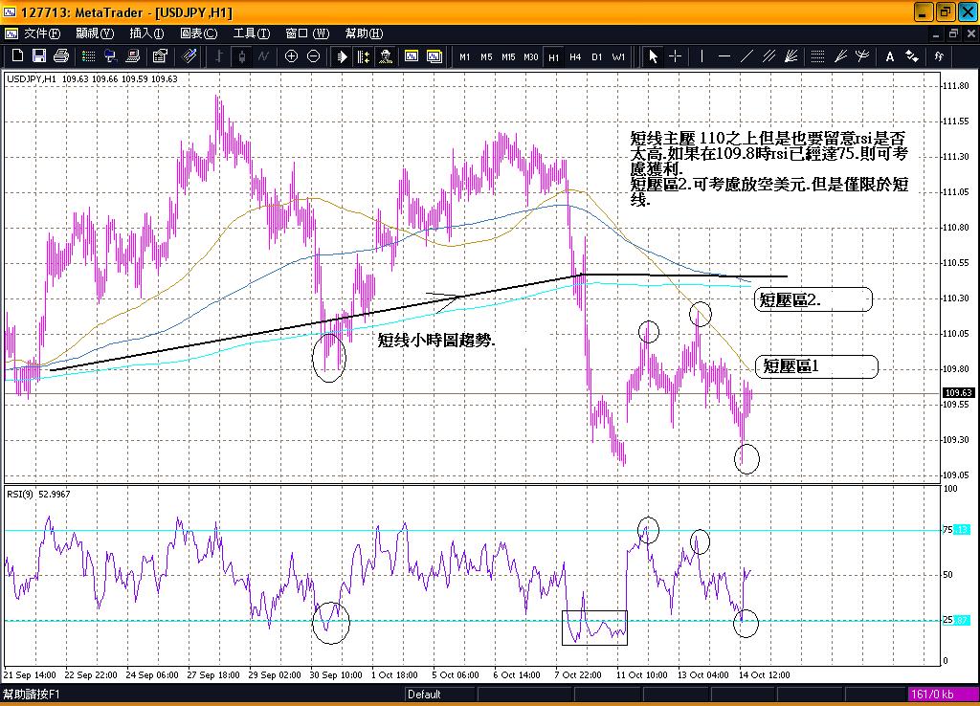Click the Save floppy disk icon
This screenshot has height=706, width=980.
pyautogui.click(x=38, y=56)
